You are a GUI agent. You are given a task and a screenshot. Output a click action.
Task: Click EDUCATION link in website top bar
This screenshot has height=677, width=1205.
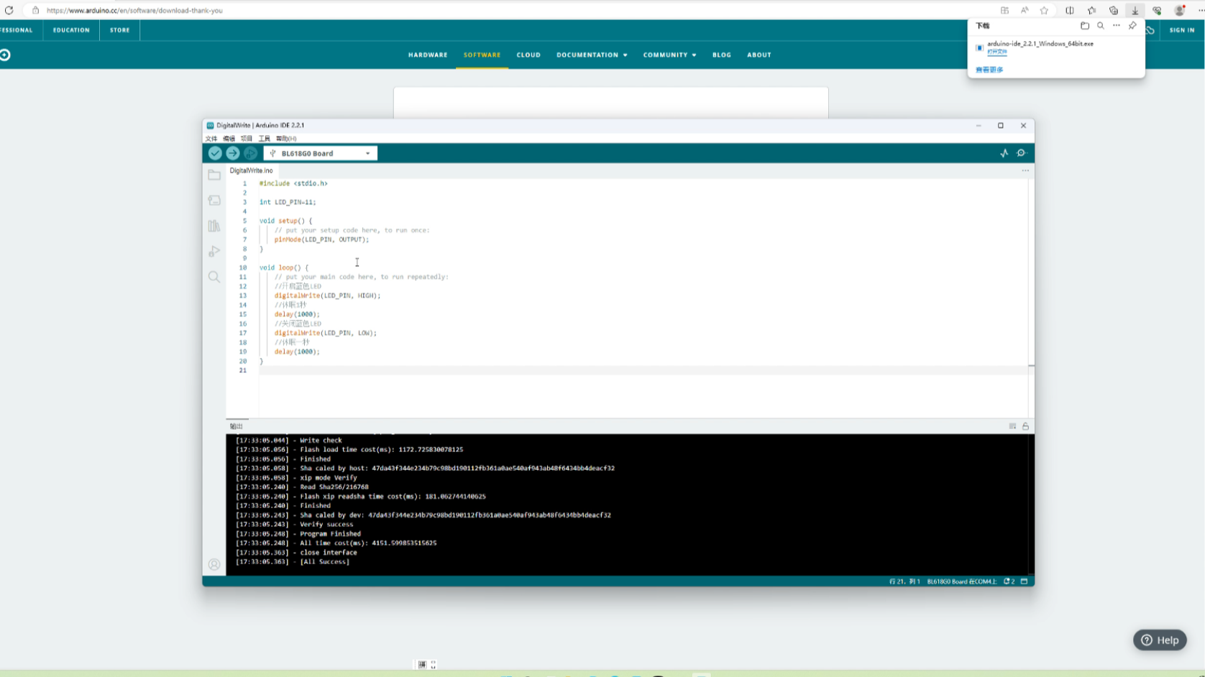[x=71, y=30]
